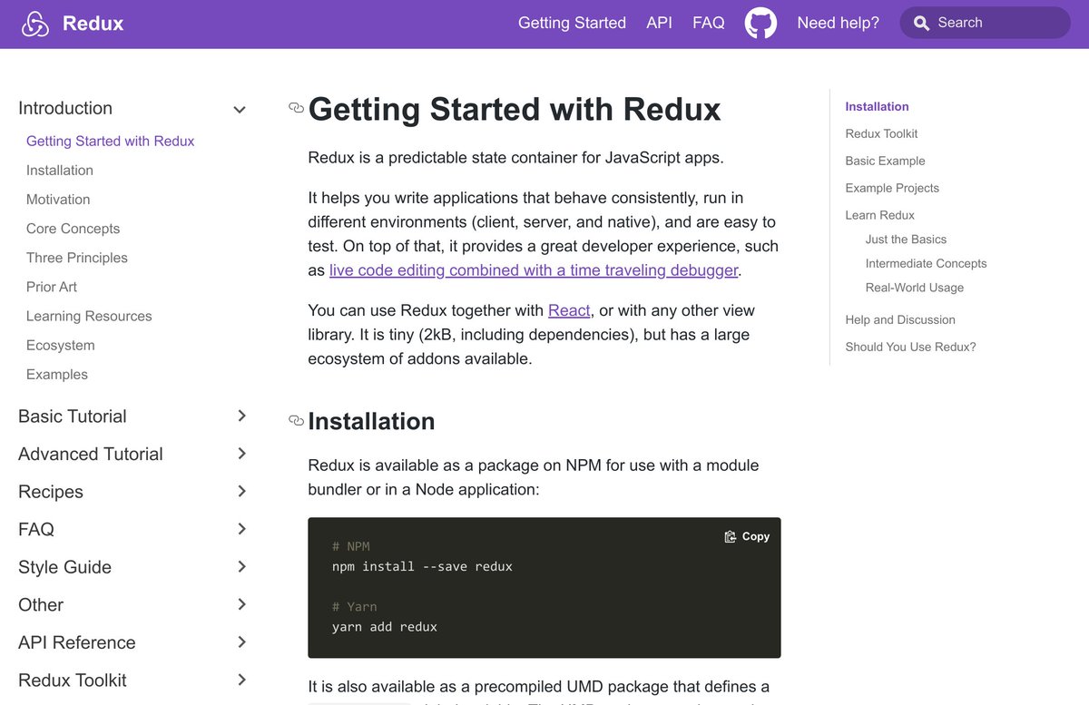The image size is (1089, 705).
Task: Click the Advanced Tutorial section label
Action: pyautogui.click(x=91, y=454)
